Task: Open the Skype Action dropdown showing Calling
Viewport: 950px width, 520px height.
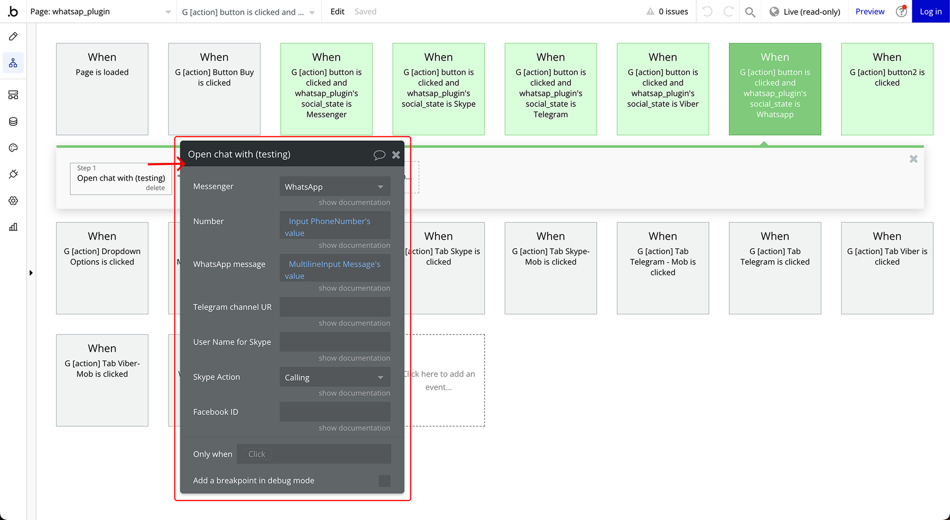Action: [334, 377]
